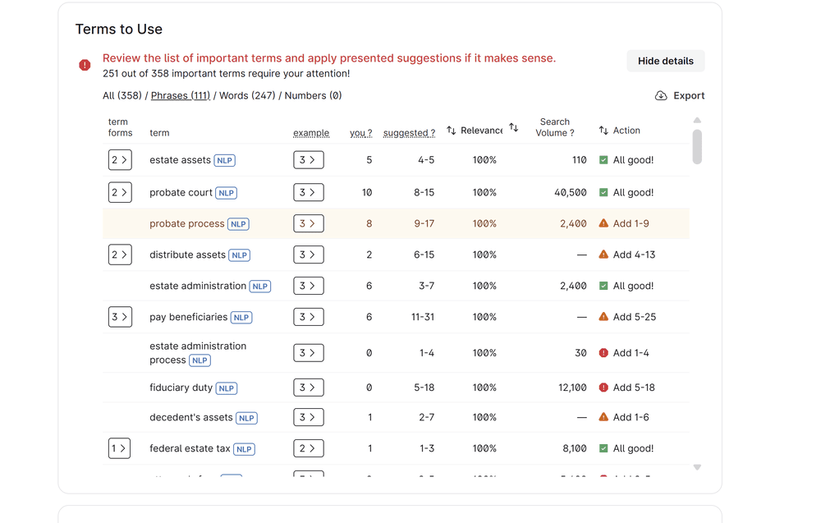Click the sort arrows icon next to Relevance
This screenshot has width=821, height=523.
pyautogui.click(x=452, y=131)
